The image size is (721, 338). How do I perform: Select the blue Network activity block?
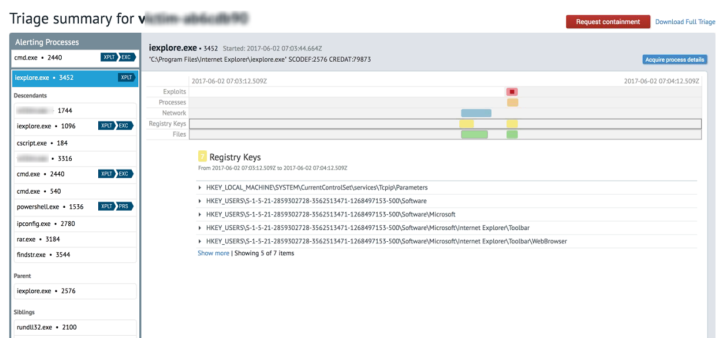(476, 113)
